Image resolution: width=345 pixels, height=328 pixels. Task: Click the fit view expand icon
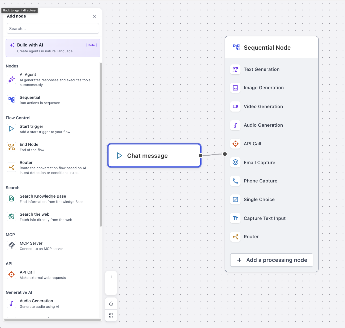click(x=111, y=316)
